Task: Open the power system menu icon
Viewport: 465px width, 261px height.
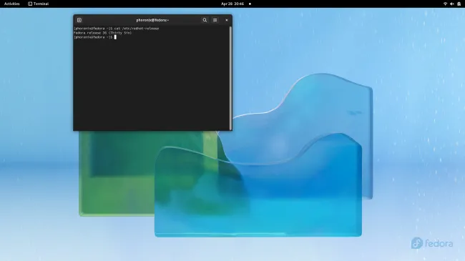Action: point(459,4)
